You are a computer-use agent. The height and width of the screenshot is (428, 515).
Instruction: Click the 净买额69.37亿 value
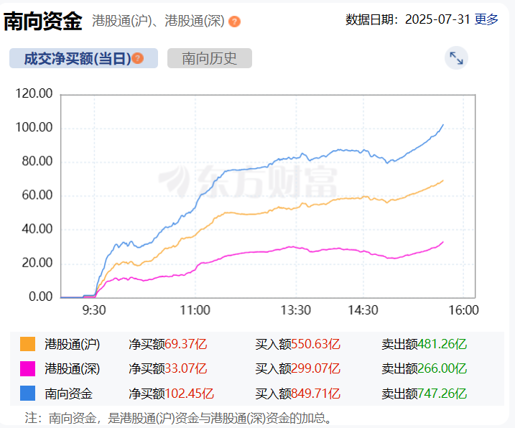pos(168,344)
